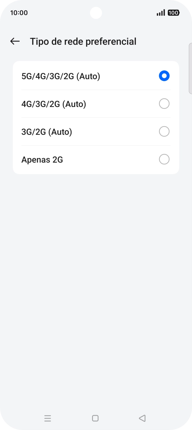Tap the 10:00 clock in status bar
The width and height of the screenshot is (192, 430).
point(19,13)
